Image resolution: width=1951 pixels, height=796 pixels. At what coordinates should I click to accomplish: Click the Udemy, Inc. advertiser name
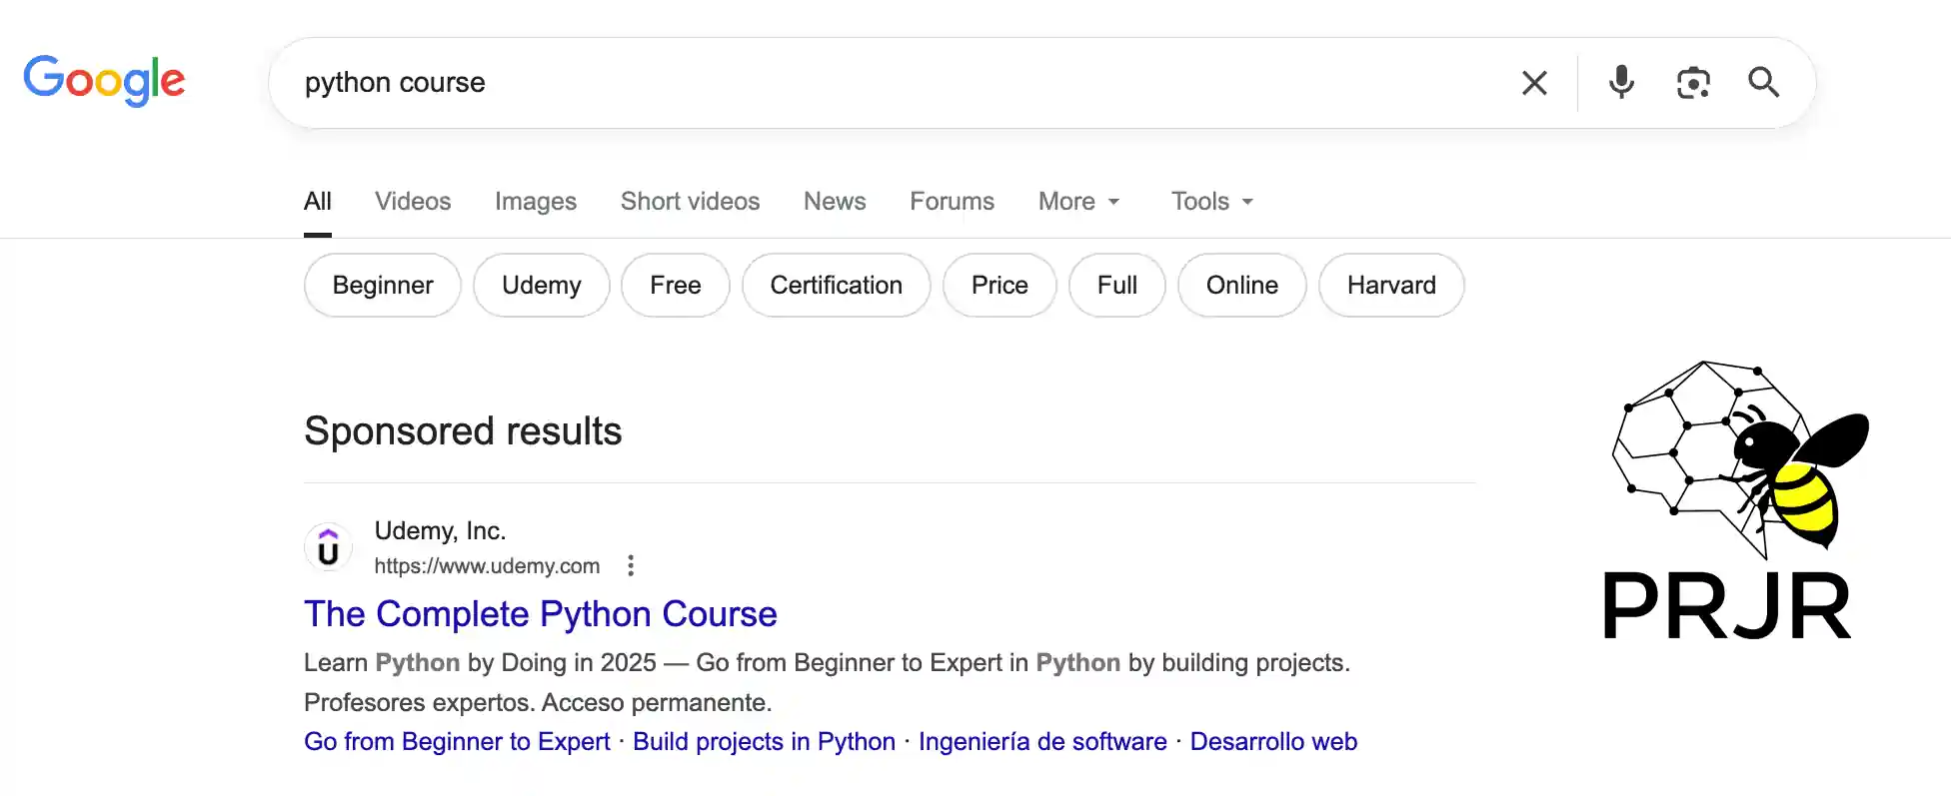pos(440,530)
